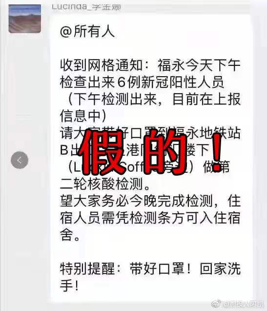Click the text 信息中）

point(83,116)
